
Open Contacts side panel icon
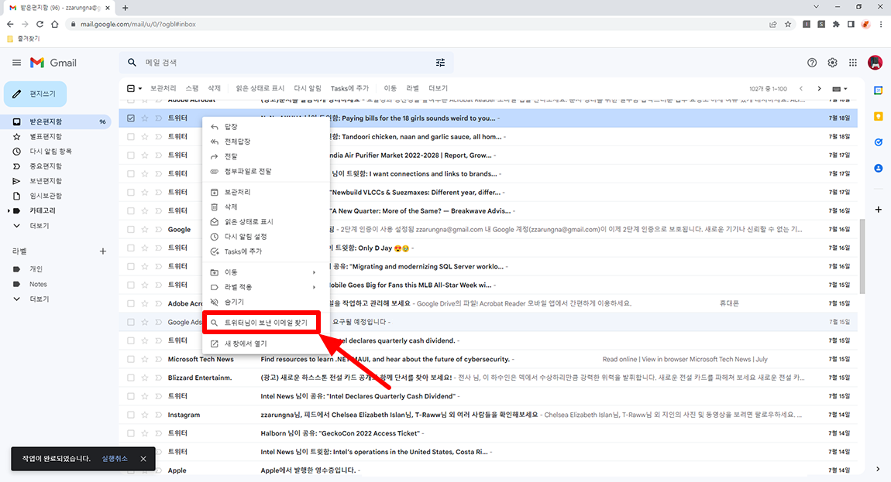878,169
